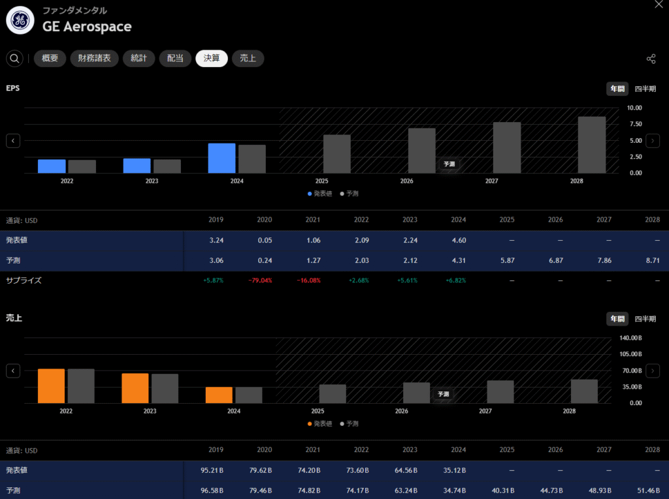Select 四半期 period for 売上 section
Screen dimensions: 669x499
click(645, 319)
